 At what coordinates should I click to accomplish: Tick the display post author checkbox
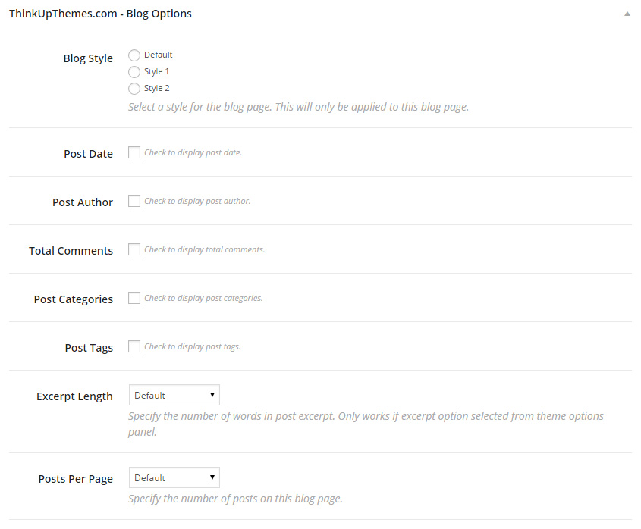(134, 201)
